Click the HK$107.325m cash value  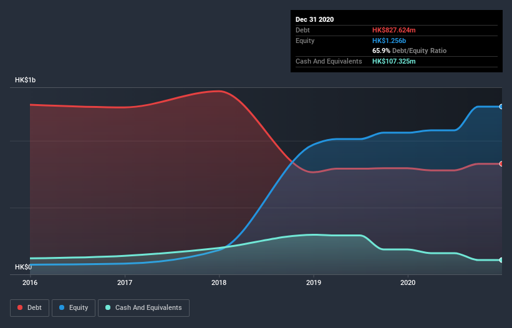coord(394,61)
